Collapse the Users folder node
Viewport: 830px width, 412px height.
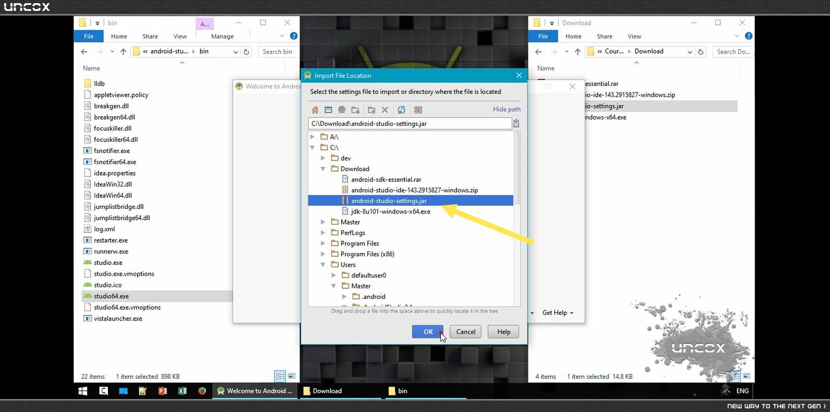(x=323, y=264)
